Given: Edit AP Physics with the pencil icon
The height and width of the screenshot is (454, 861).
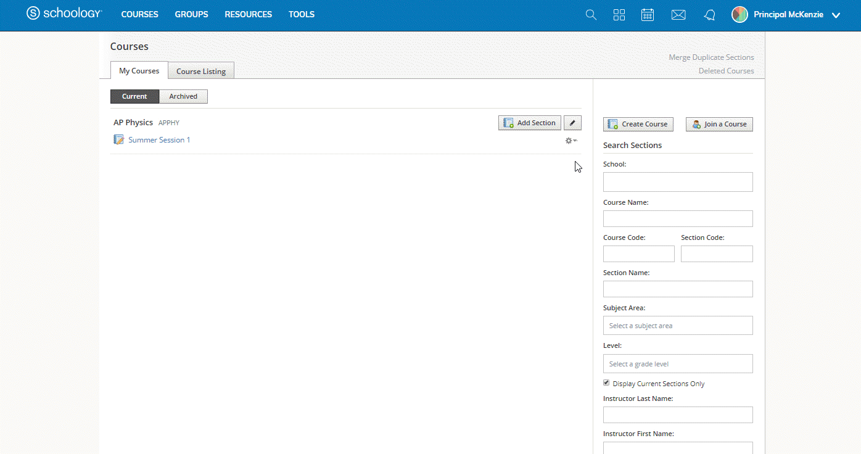Looking at the screenshot, I should (x=572, y=122).
